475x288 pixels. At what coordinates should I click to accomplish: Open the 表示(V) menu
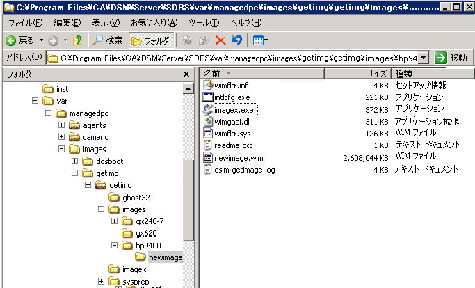(x=106, y=23)
